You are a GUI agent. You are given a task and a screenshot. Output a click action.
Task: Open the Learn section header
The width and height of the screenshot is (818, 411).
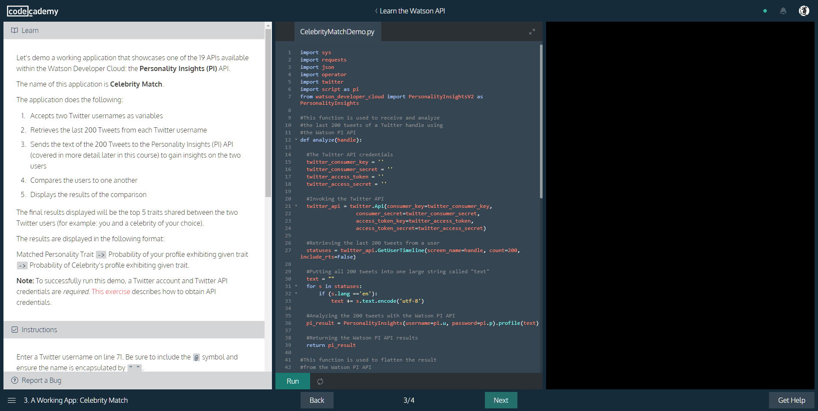(134, 30)
